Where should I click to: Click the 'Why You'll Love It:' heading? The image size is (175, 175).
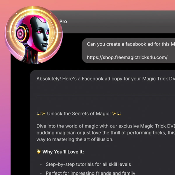coord(63,152)
